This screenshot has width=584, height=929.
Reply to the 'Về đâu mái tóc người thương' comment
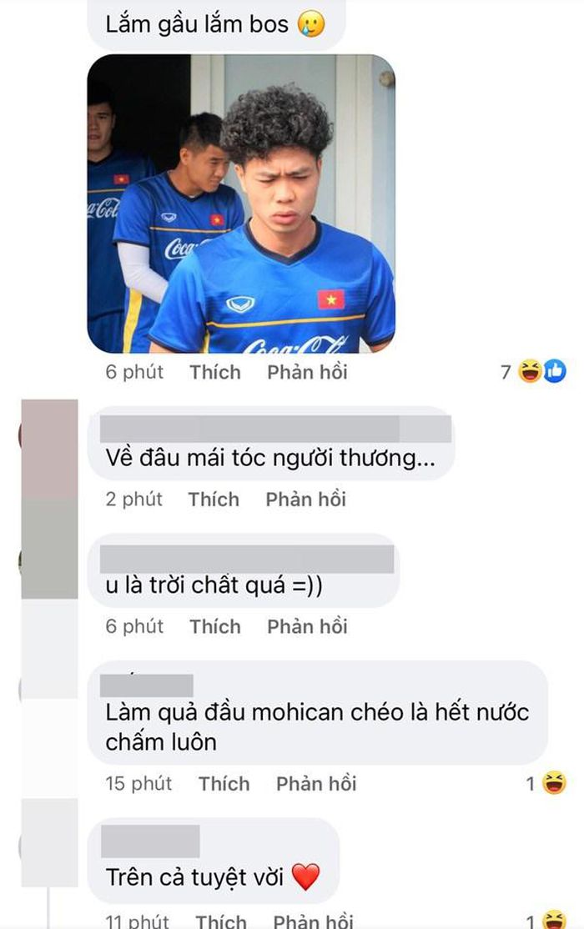[306, 500]
